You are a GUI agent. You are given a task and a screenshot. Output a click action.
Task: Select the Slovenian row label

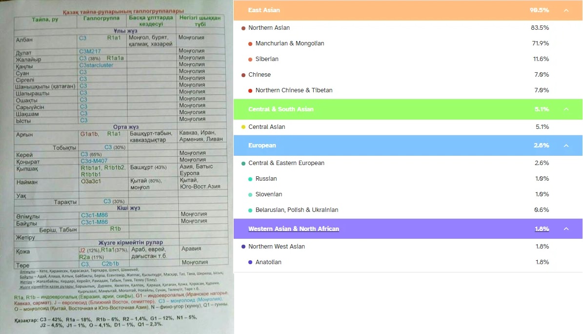(x=268, y=194)
